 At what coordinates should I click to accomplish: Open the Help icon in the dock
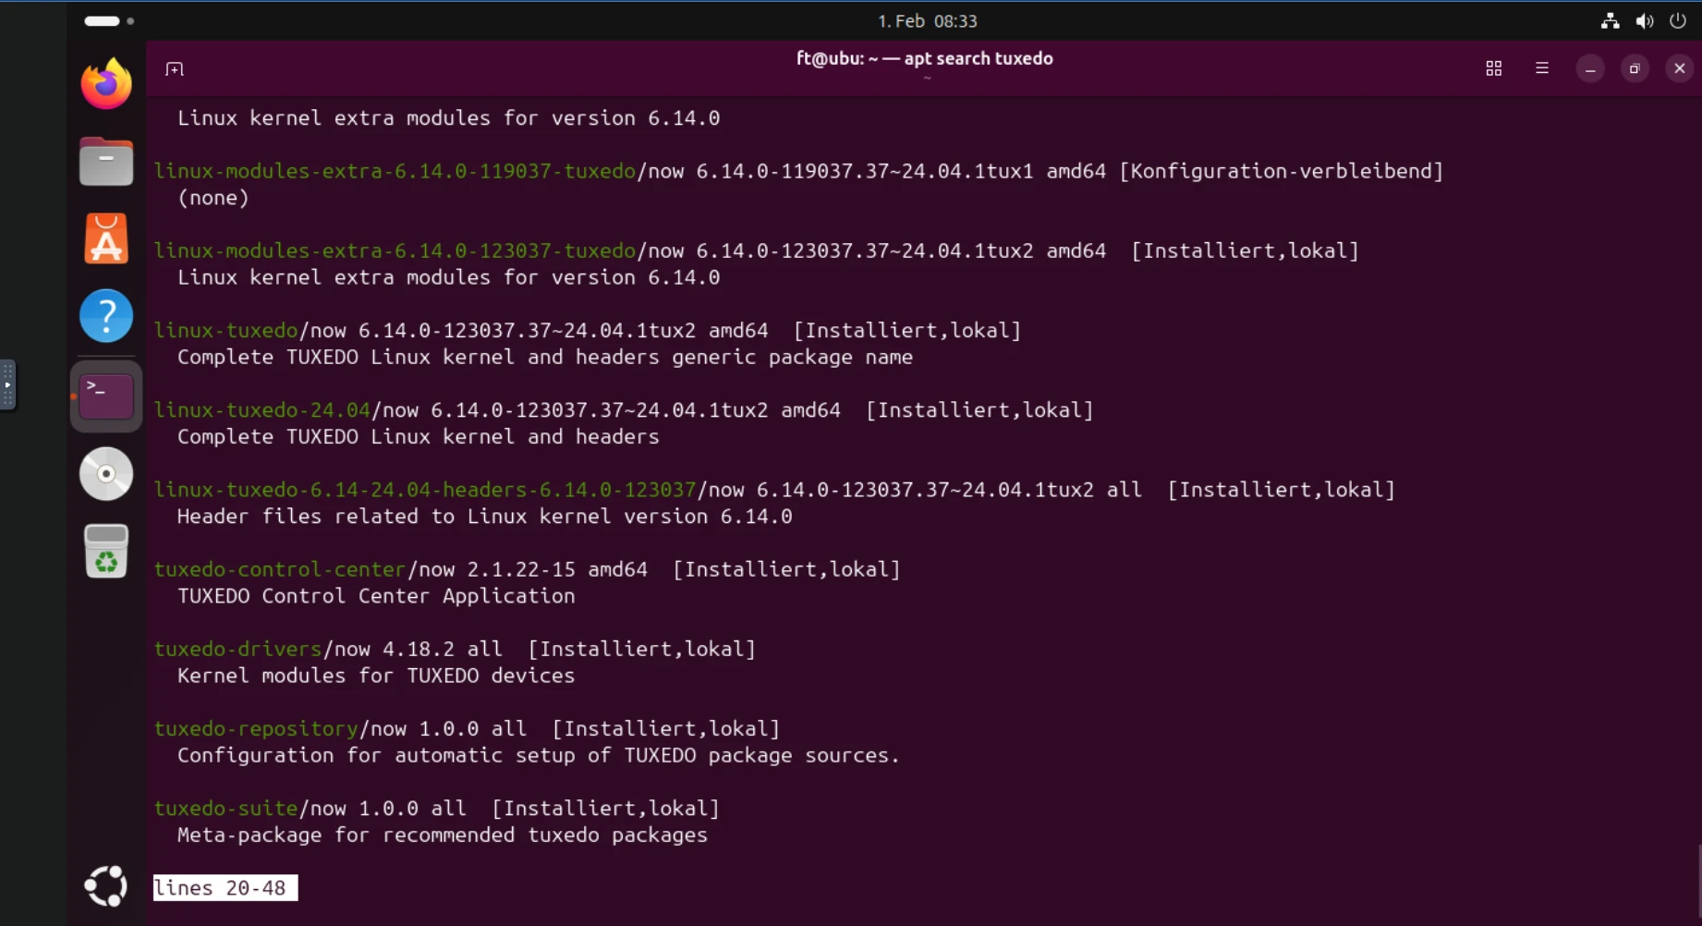(106, 316)
